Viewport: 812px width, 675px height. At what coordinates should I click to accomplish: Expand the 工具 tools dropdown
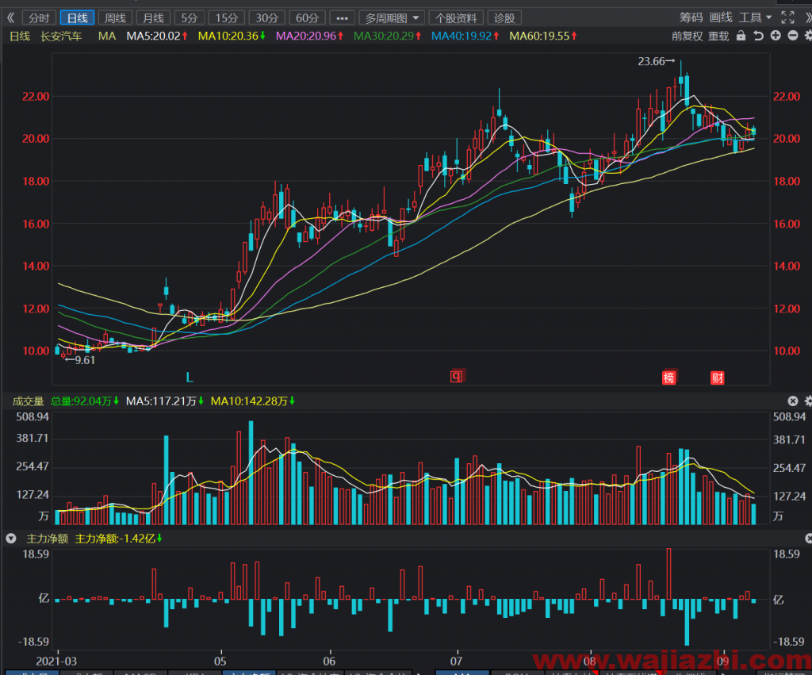point(755,17)
